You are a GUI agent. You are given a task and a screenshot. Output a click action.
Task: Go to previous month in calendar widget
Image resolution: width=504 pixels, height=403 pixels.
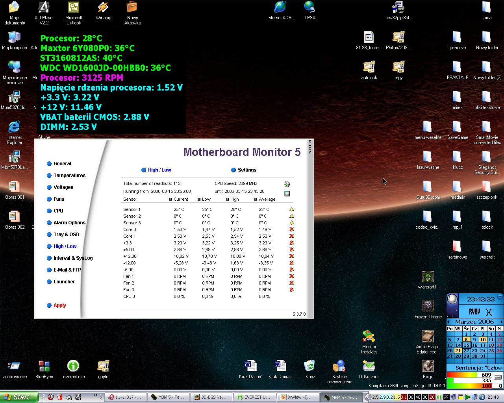click(448, 322)
